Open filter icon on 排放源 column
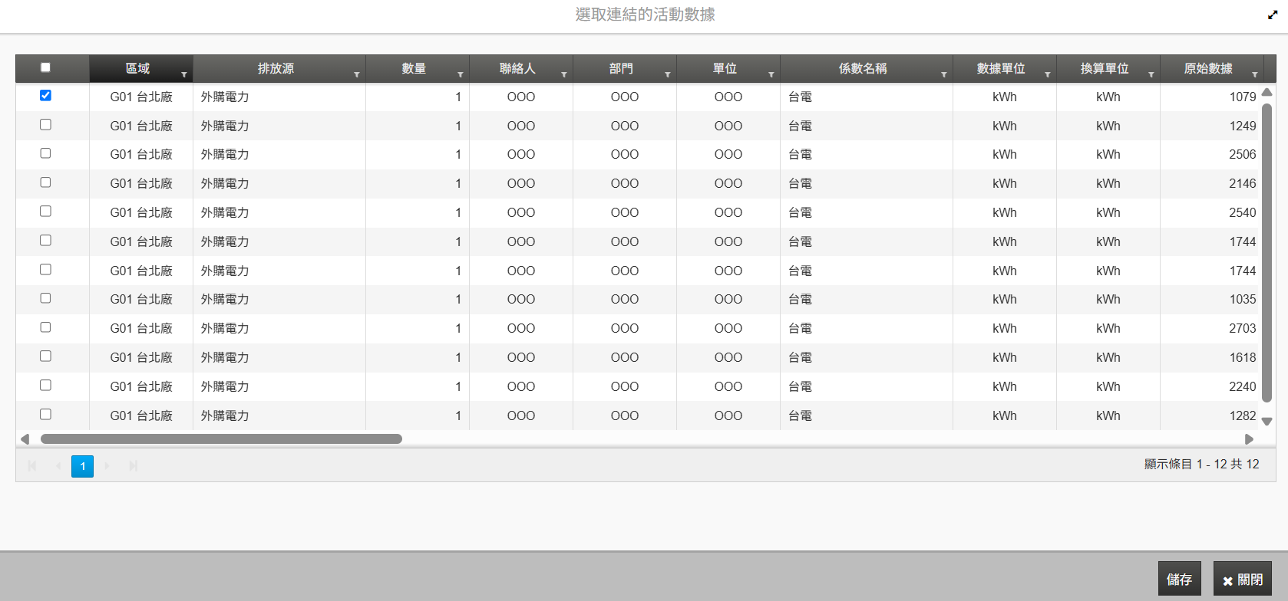The height and width of the screenshot is (601, 1288). [x=357, y=74]
